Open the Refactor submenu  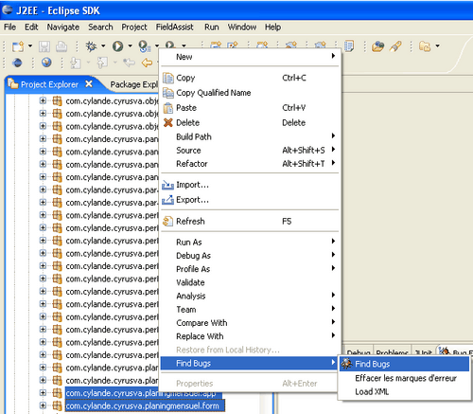(250, 164)
